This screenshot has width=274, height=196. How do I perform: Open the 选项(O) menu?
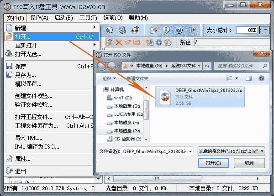[x=113, y=18]
